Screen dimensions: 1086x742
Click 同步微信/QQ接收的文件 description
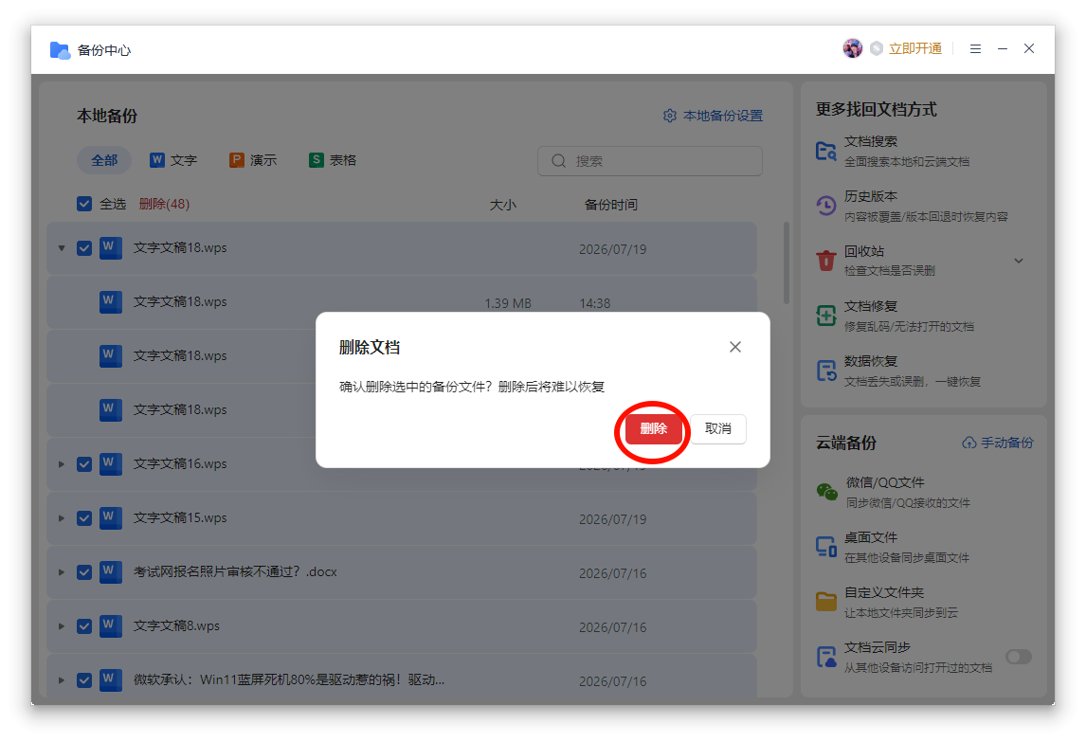[x=907, y=503]
